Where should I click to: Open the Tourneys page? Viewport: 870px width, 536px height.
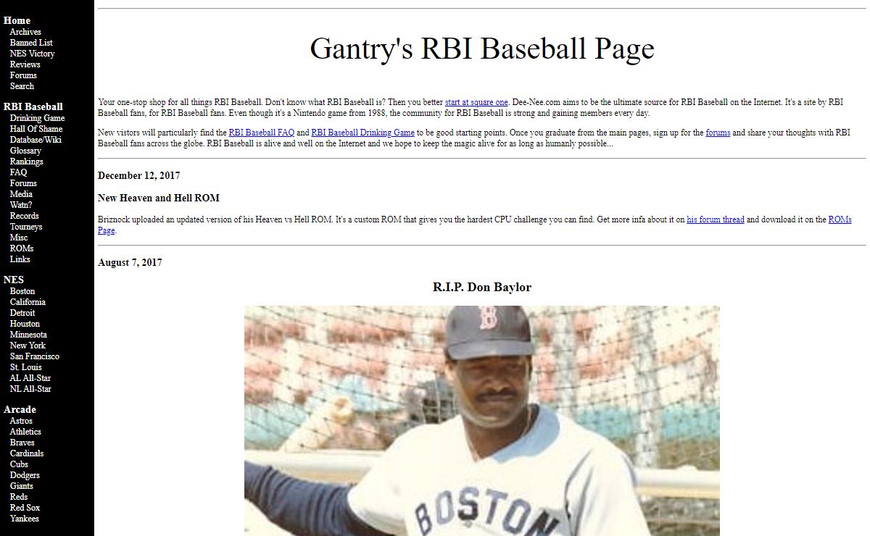26,227
